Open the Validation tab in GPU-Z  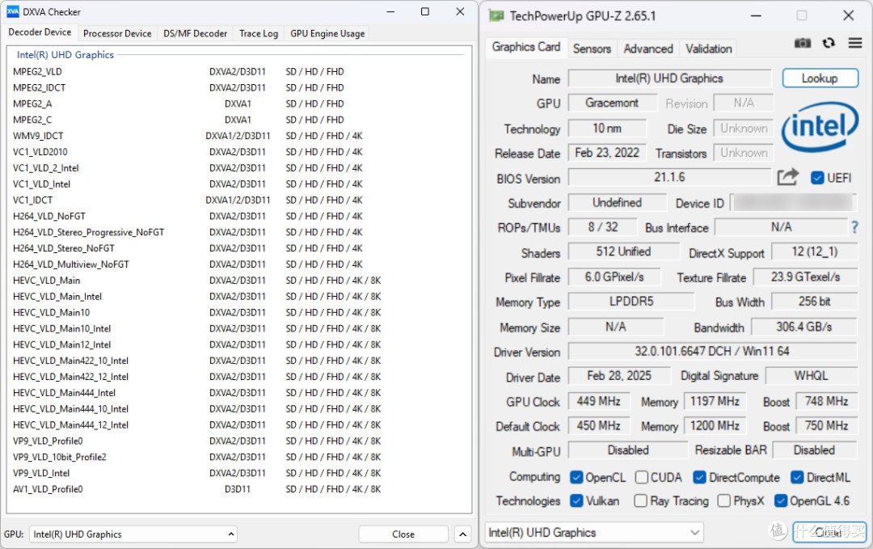(x=709, y=49)
